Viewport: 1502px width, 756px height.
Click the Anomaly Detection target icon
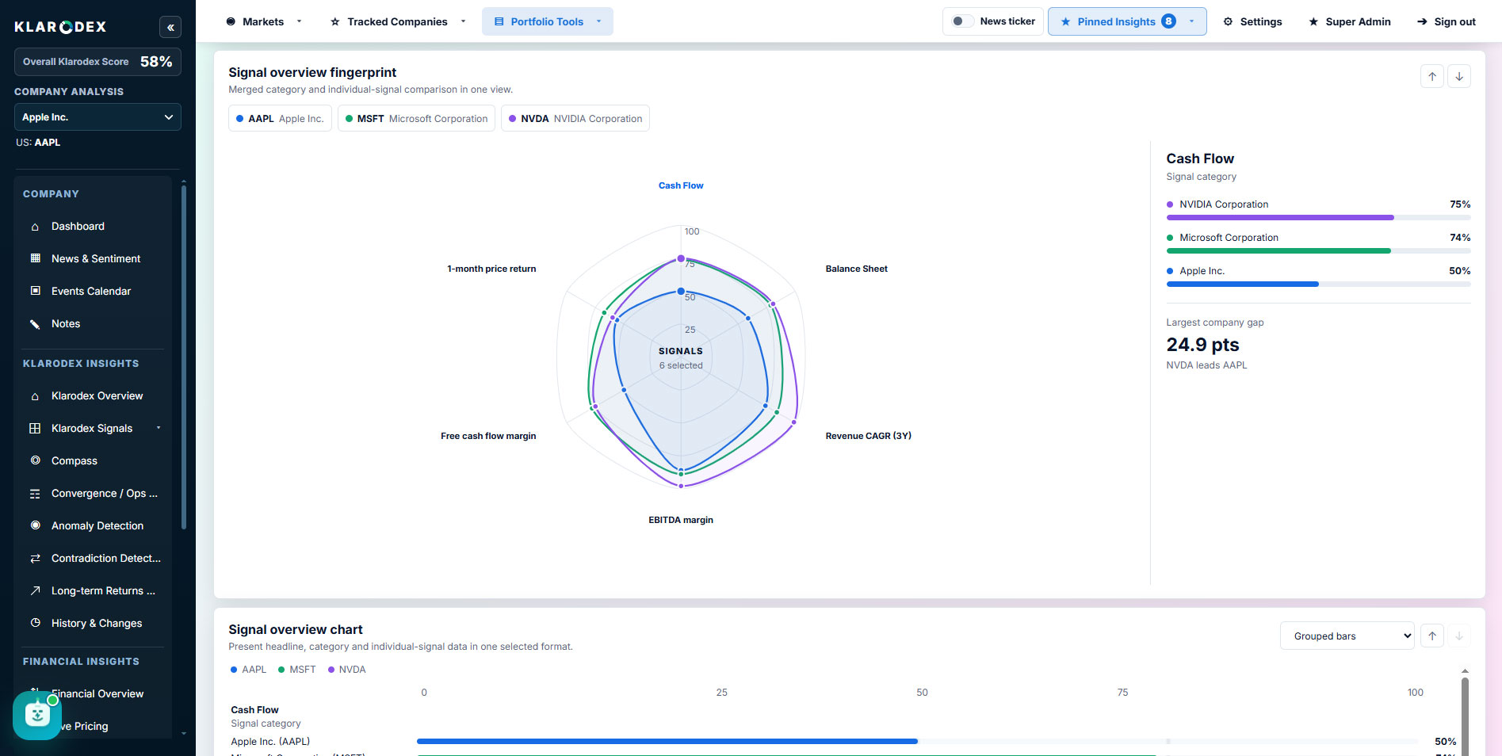coord(35,525)
